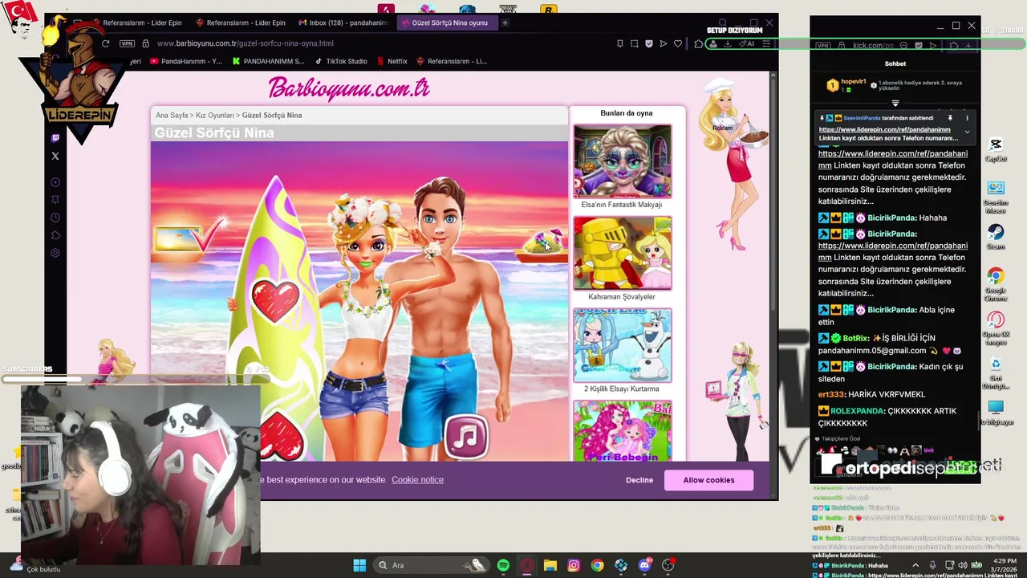Open the taskbar volume control
1027x578 pixels.
pos(963,565)
